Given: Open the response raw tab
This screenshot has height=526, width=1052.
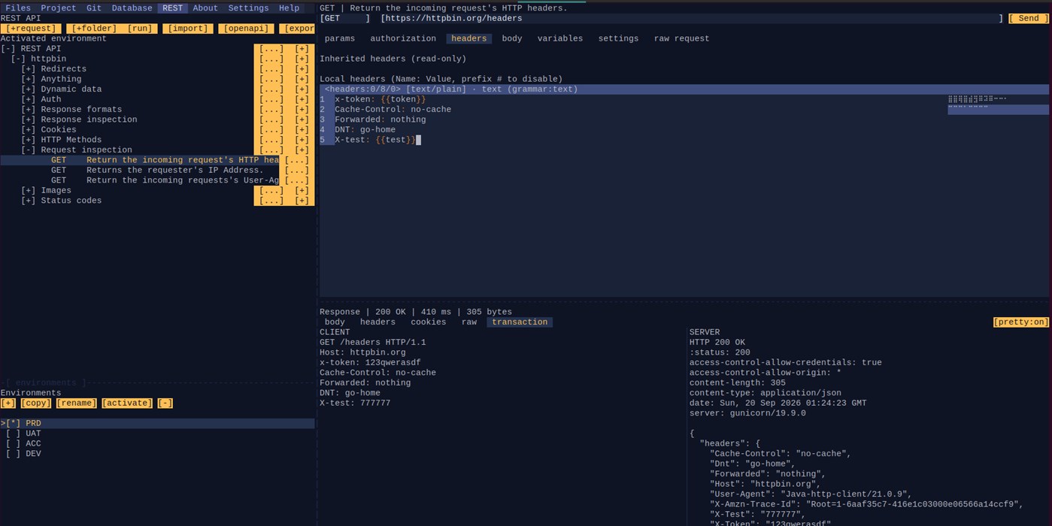Looking at the screenshot, I should (469, 322).
